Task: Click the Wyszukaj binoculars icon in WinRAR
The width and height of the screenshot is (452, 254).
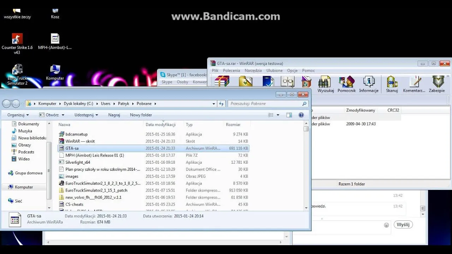Action: (325, 81)
